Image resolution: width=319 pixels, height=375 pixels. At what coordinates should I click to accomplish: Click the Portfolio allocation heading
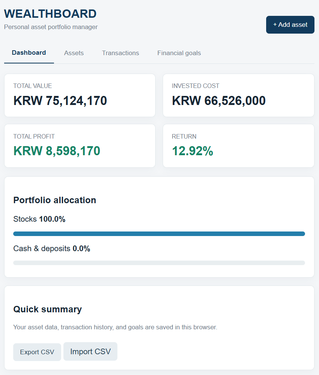pos(55,200)
